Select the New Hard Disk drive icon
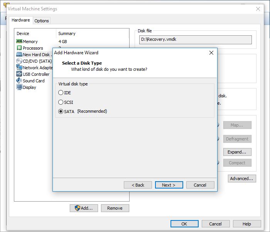The image size is (270, 232). [x=19, y=54]
